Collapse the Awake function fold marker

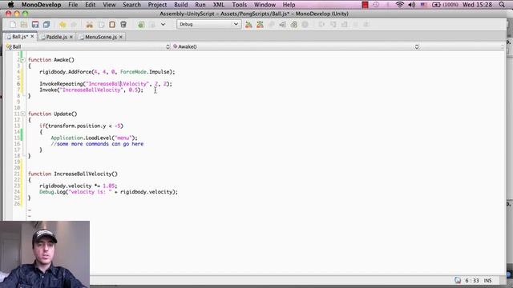(23, 60)
